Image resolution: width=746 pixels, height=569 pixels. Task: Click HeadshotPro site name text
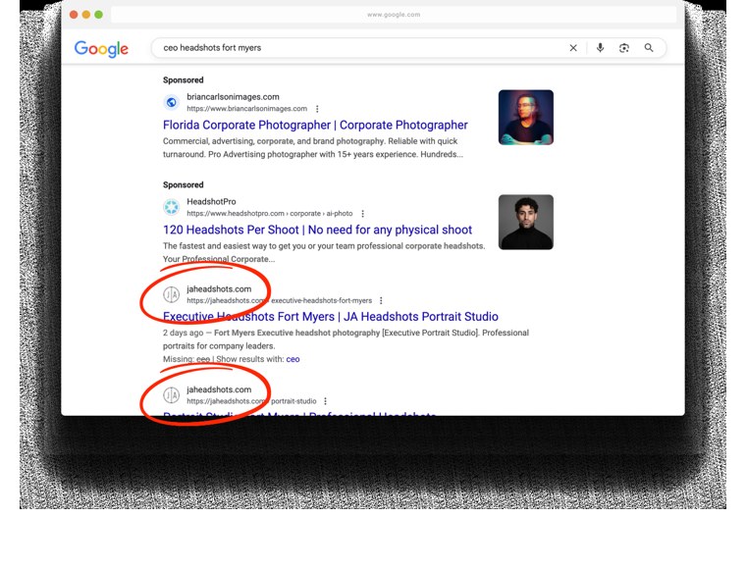(x=211, y=201)
